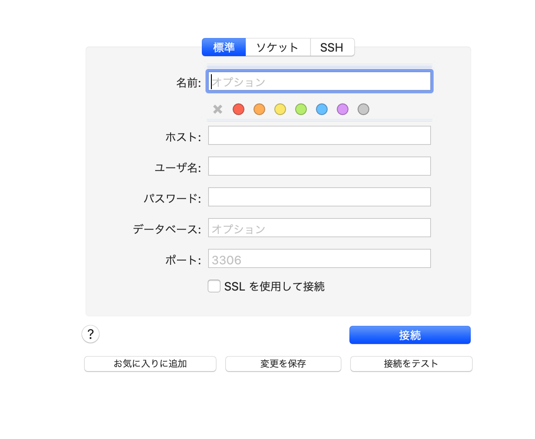Choose the green color dot for connection
535x439 pixels.
(x=301, y=109)
